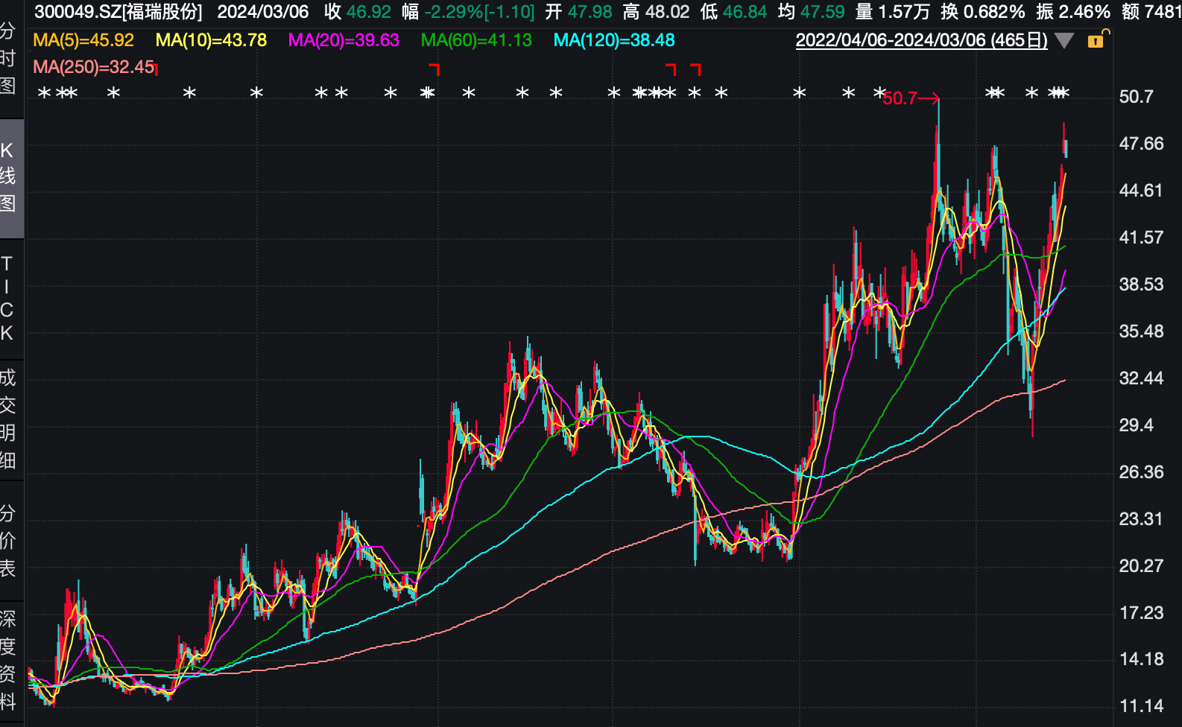Click the asterisk marker left of the 50.7 label
Viewport: 1182px width, 727px height.
coord(879,93)
